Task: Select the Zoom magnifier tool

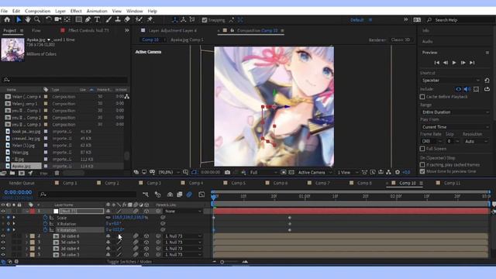Action: [37, 19]
